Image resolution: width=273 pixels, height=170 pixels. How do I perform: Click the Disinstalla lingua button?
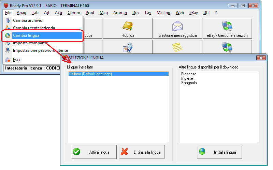pos(142,152)
